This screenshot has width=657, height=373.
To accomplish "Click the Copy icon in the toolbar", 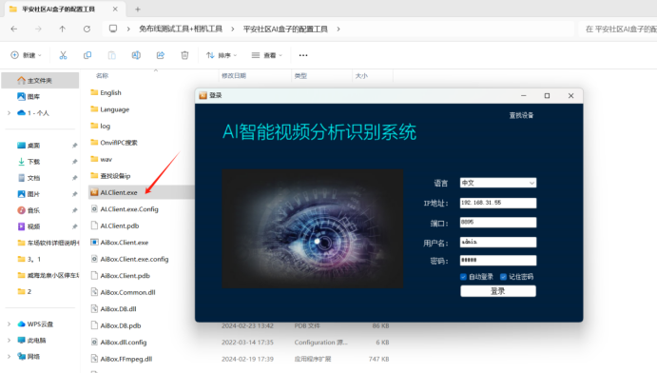I will [87, 55].
